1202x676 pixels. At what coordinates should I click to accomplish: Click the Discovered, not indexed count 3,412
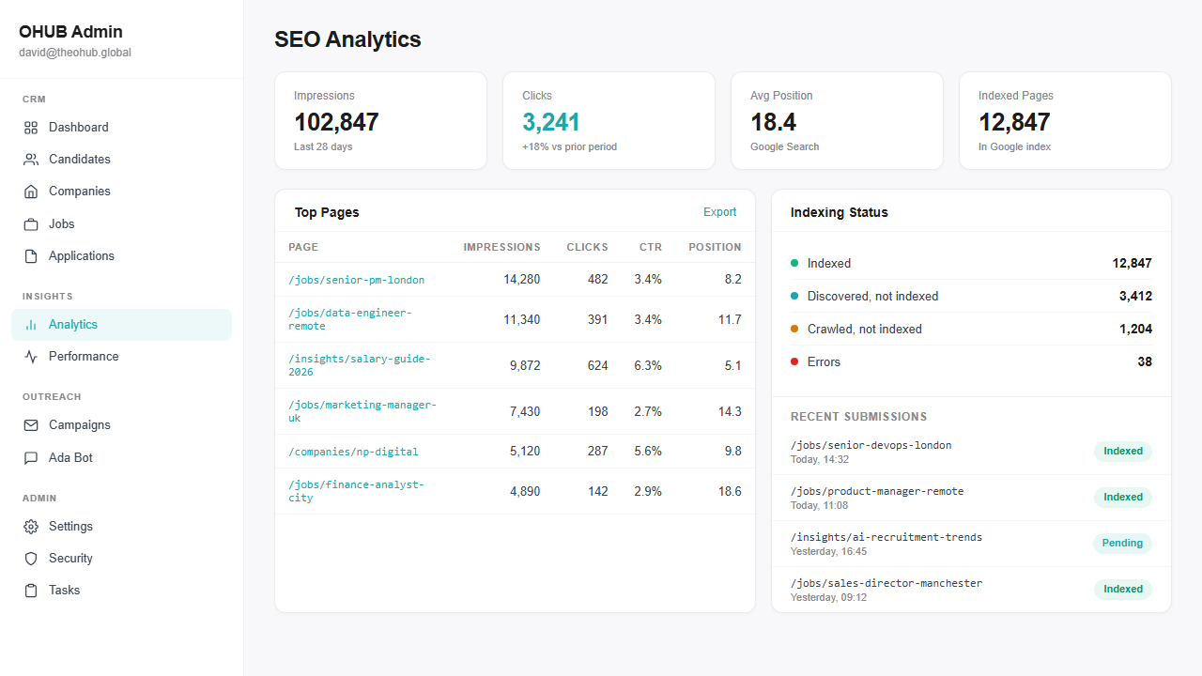coord(1135,296)
